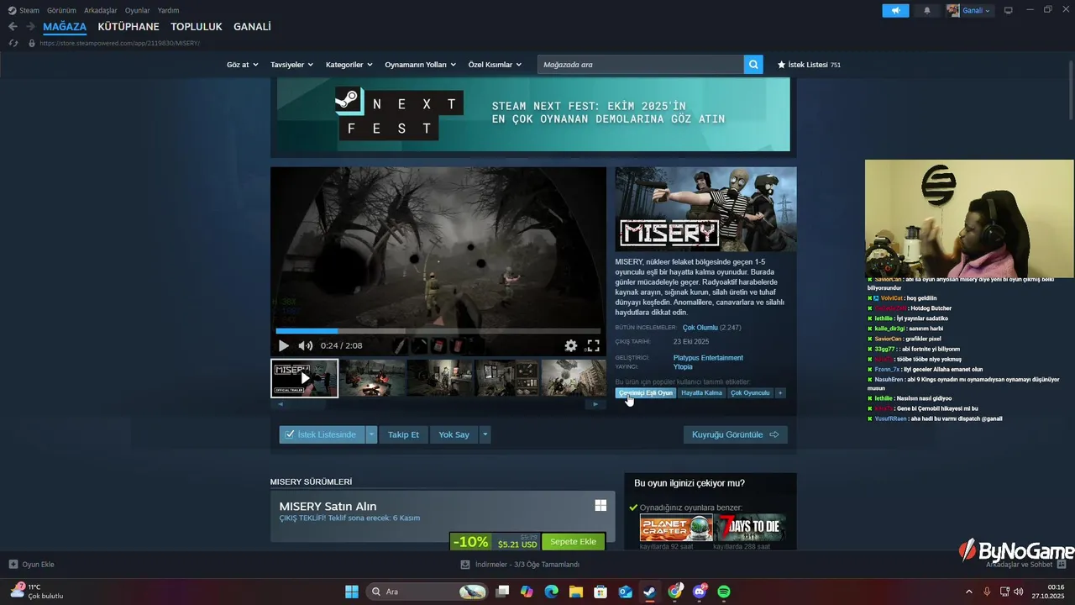Play the MISERY trailer video

coord(283,345)
